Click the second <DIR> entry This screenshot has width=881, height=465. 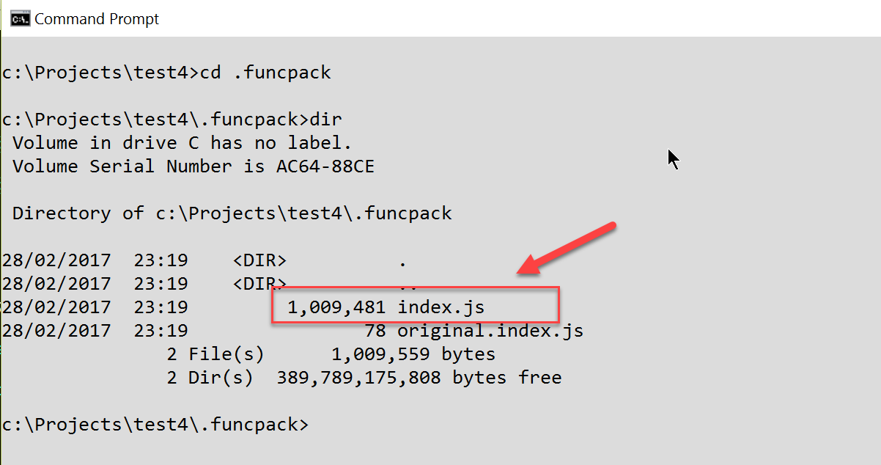point(259,284)
